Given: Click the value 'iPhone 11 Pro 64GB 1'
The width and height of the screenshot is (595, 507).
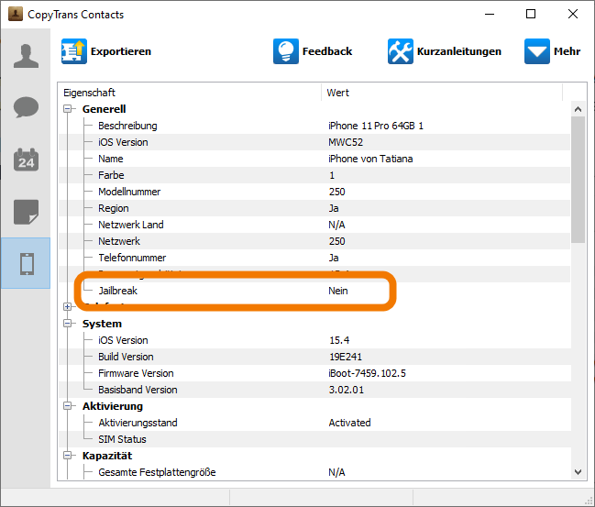Looking at the screenshot, I should [x=376, y=126].
